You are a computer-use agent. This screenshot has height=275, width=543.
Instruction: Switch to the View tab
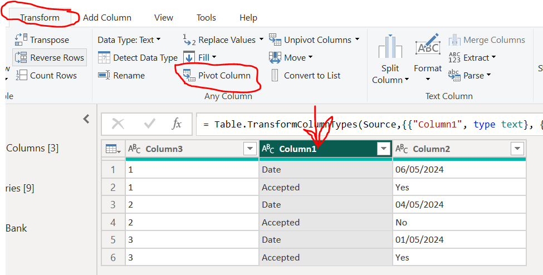pyautogui.click(x=164, y=18)
